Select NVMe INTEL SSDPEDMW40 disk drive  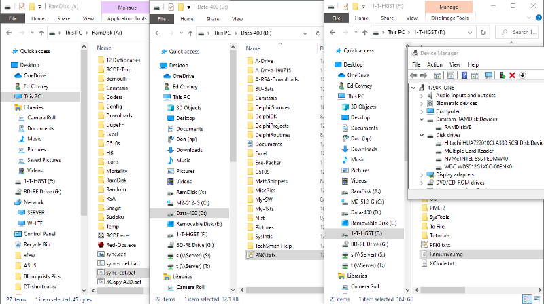(x=475, y=159)
